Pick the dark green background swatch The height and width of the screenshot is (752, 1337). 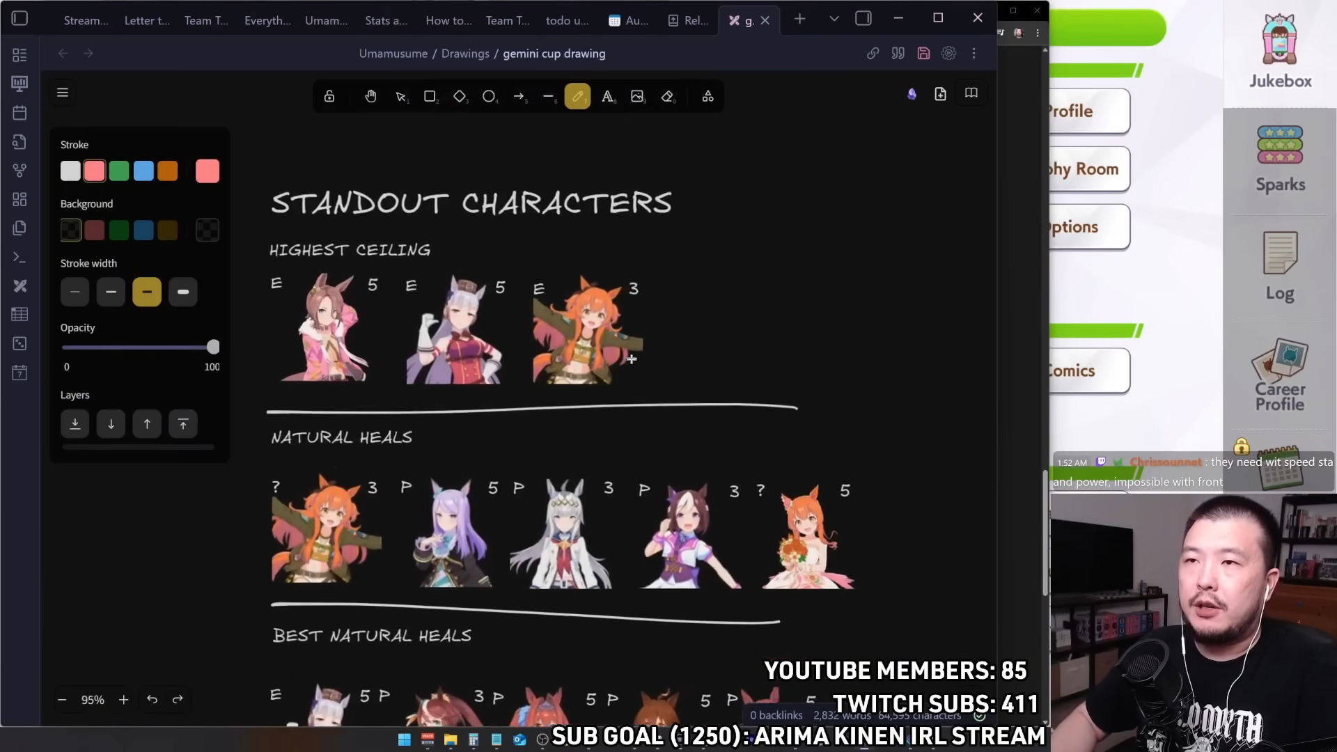point(119,230)
